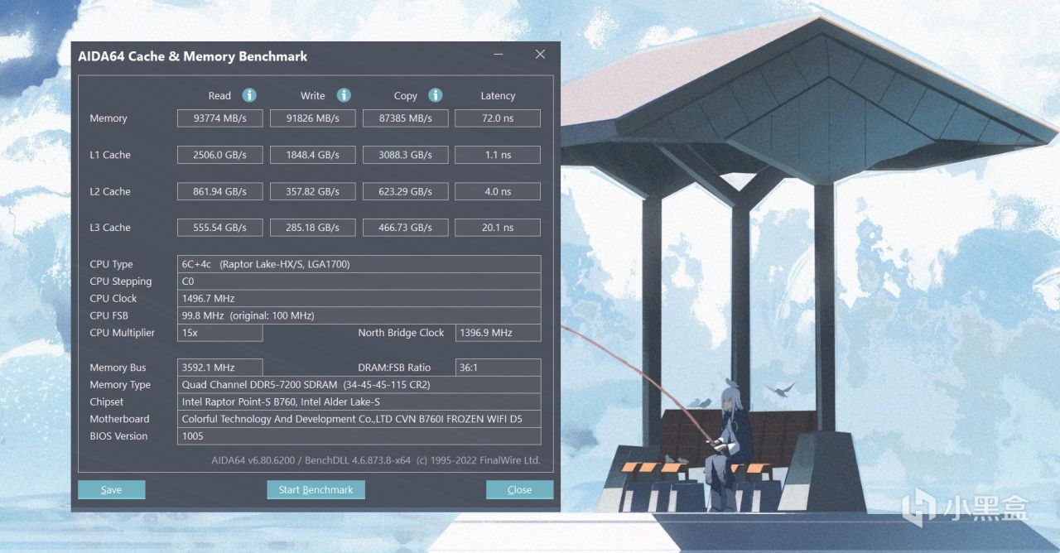
Task: Select Memory Copy value 87385 MB/s
Action: pyautogui.click(x=406, y=118)
